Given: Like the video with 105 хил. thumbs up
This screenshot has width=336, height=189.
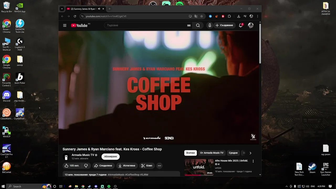Looking at the screenshot, I should click(x=72, y=166).
